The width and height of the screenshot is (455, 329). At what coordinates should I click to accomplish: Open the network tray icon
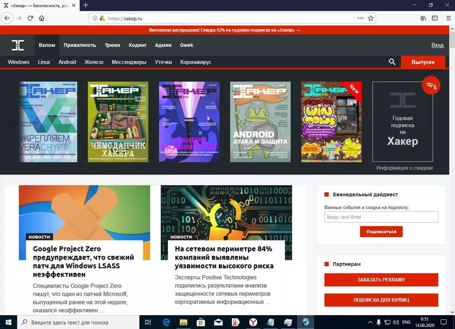point(388,322)
